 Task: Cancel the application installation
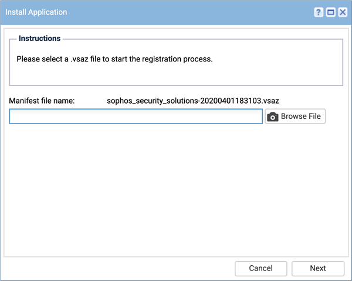coord(261,268)
